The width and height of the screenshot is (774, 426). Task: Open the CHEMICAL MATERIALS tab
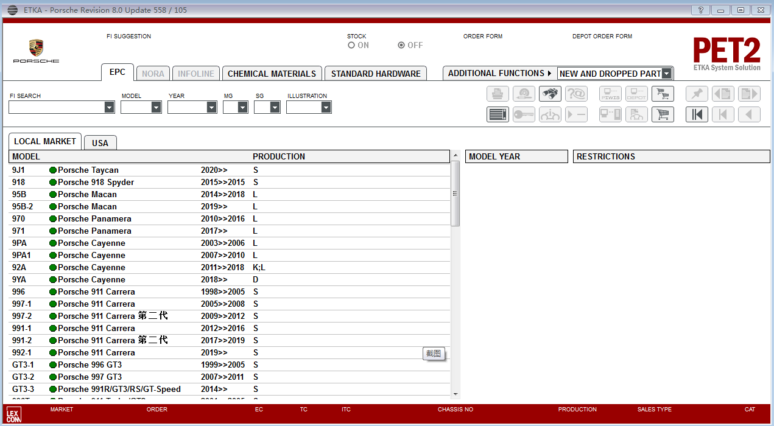tap(272, 73)
